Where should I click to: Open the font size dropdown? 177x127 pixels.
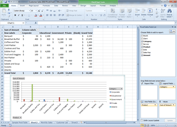tap(36, 11)
